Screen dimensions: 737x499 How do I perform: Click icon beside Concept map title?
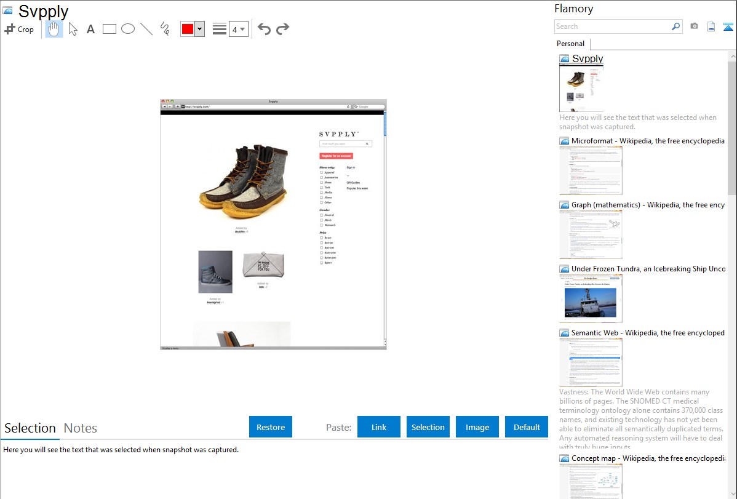[564, 458]
